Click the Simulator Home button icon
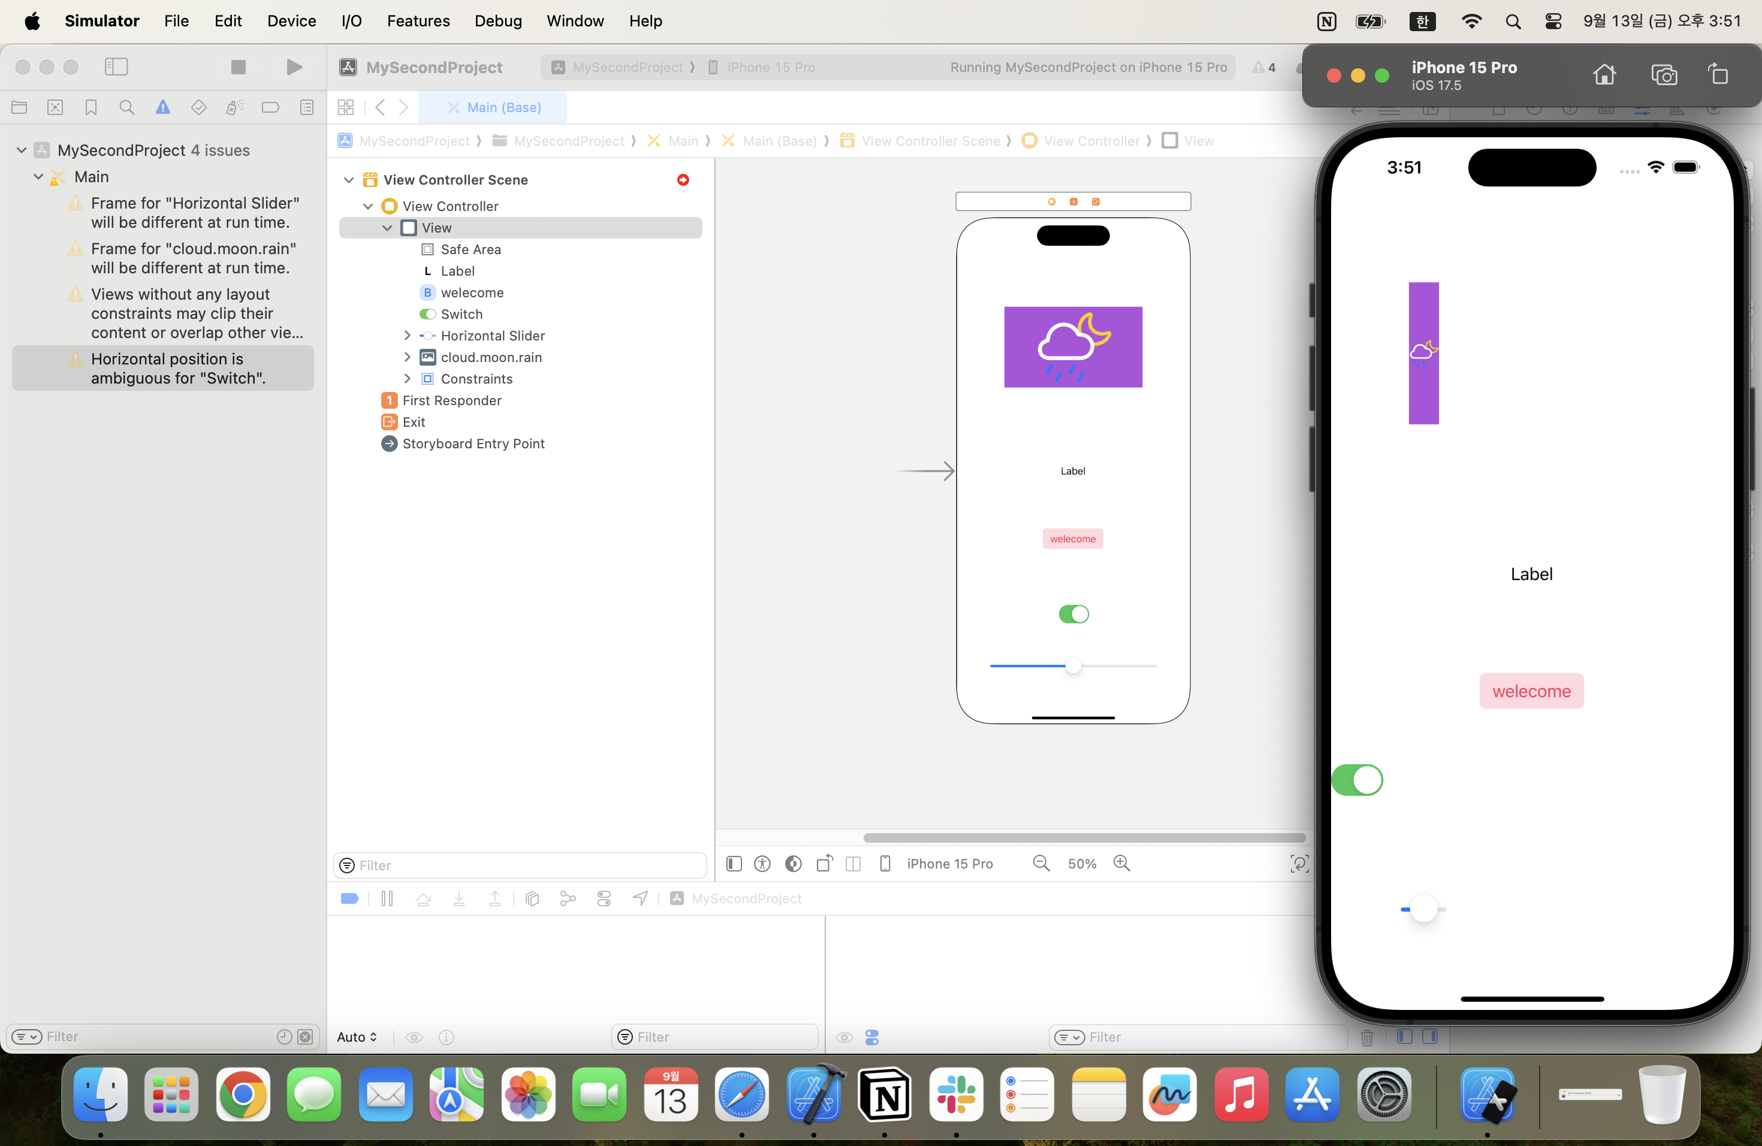Image resolution: width=1762 pixels, height=1146 pixels. point(1604,75)
